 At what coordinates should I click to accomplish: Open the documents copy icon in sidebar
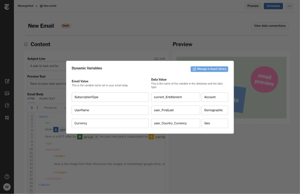pyautogui.click(x=7, y=105)
